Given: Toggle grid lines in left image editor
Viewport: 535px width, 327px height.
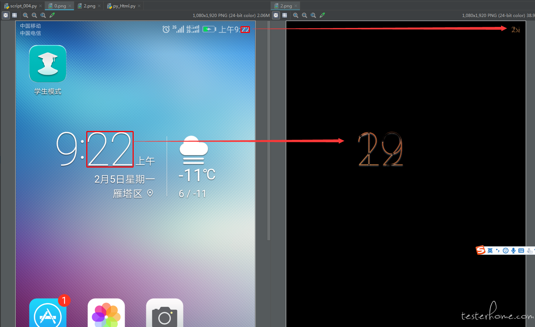Looking at the screenshot, I should tap(14, 15).
